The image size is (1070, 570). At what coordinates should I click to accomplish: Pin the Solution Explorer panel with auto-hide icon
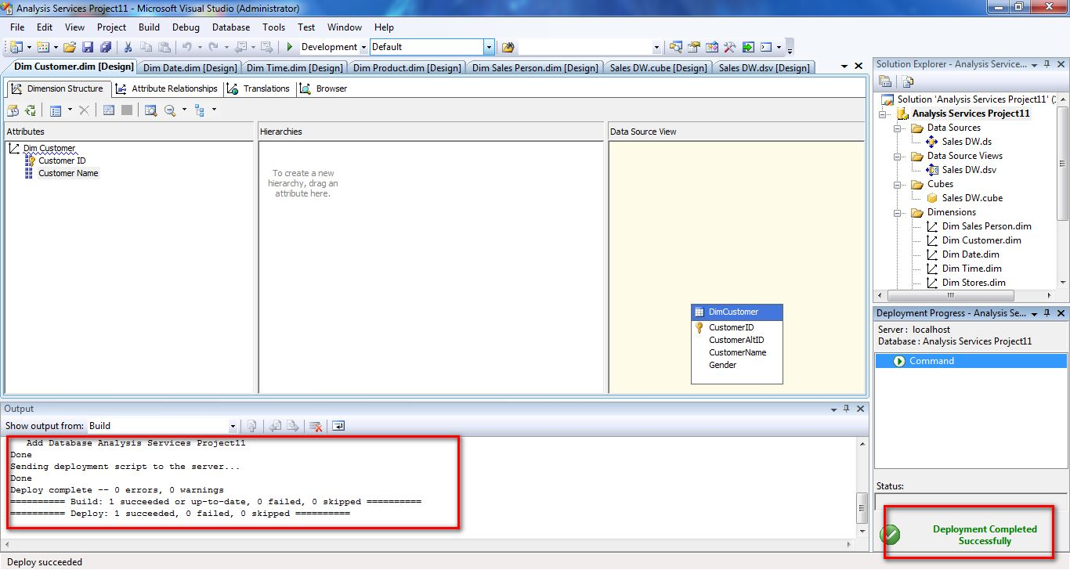[x=1046, y=65]
